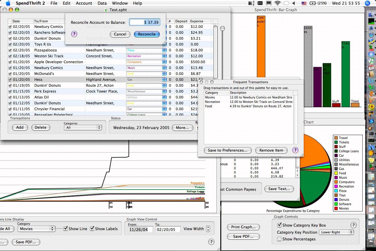Open the Music category popup for Newbury Comics
376x251 pixels.
[146, 68]
